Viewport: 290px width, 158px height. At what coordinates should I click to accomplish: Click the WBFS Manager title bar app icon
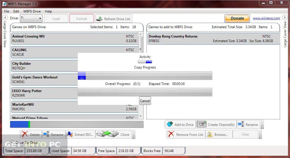click(4, 4)
